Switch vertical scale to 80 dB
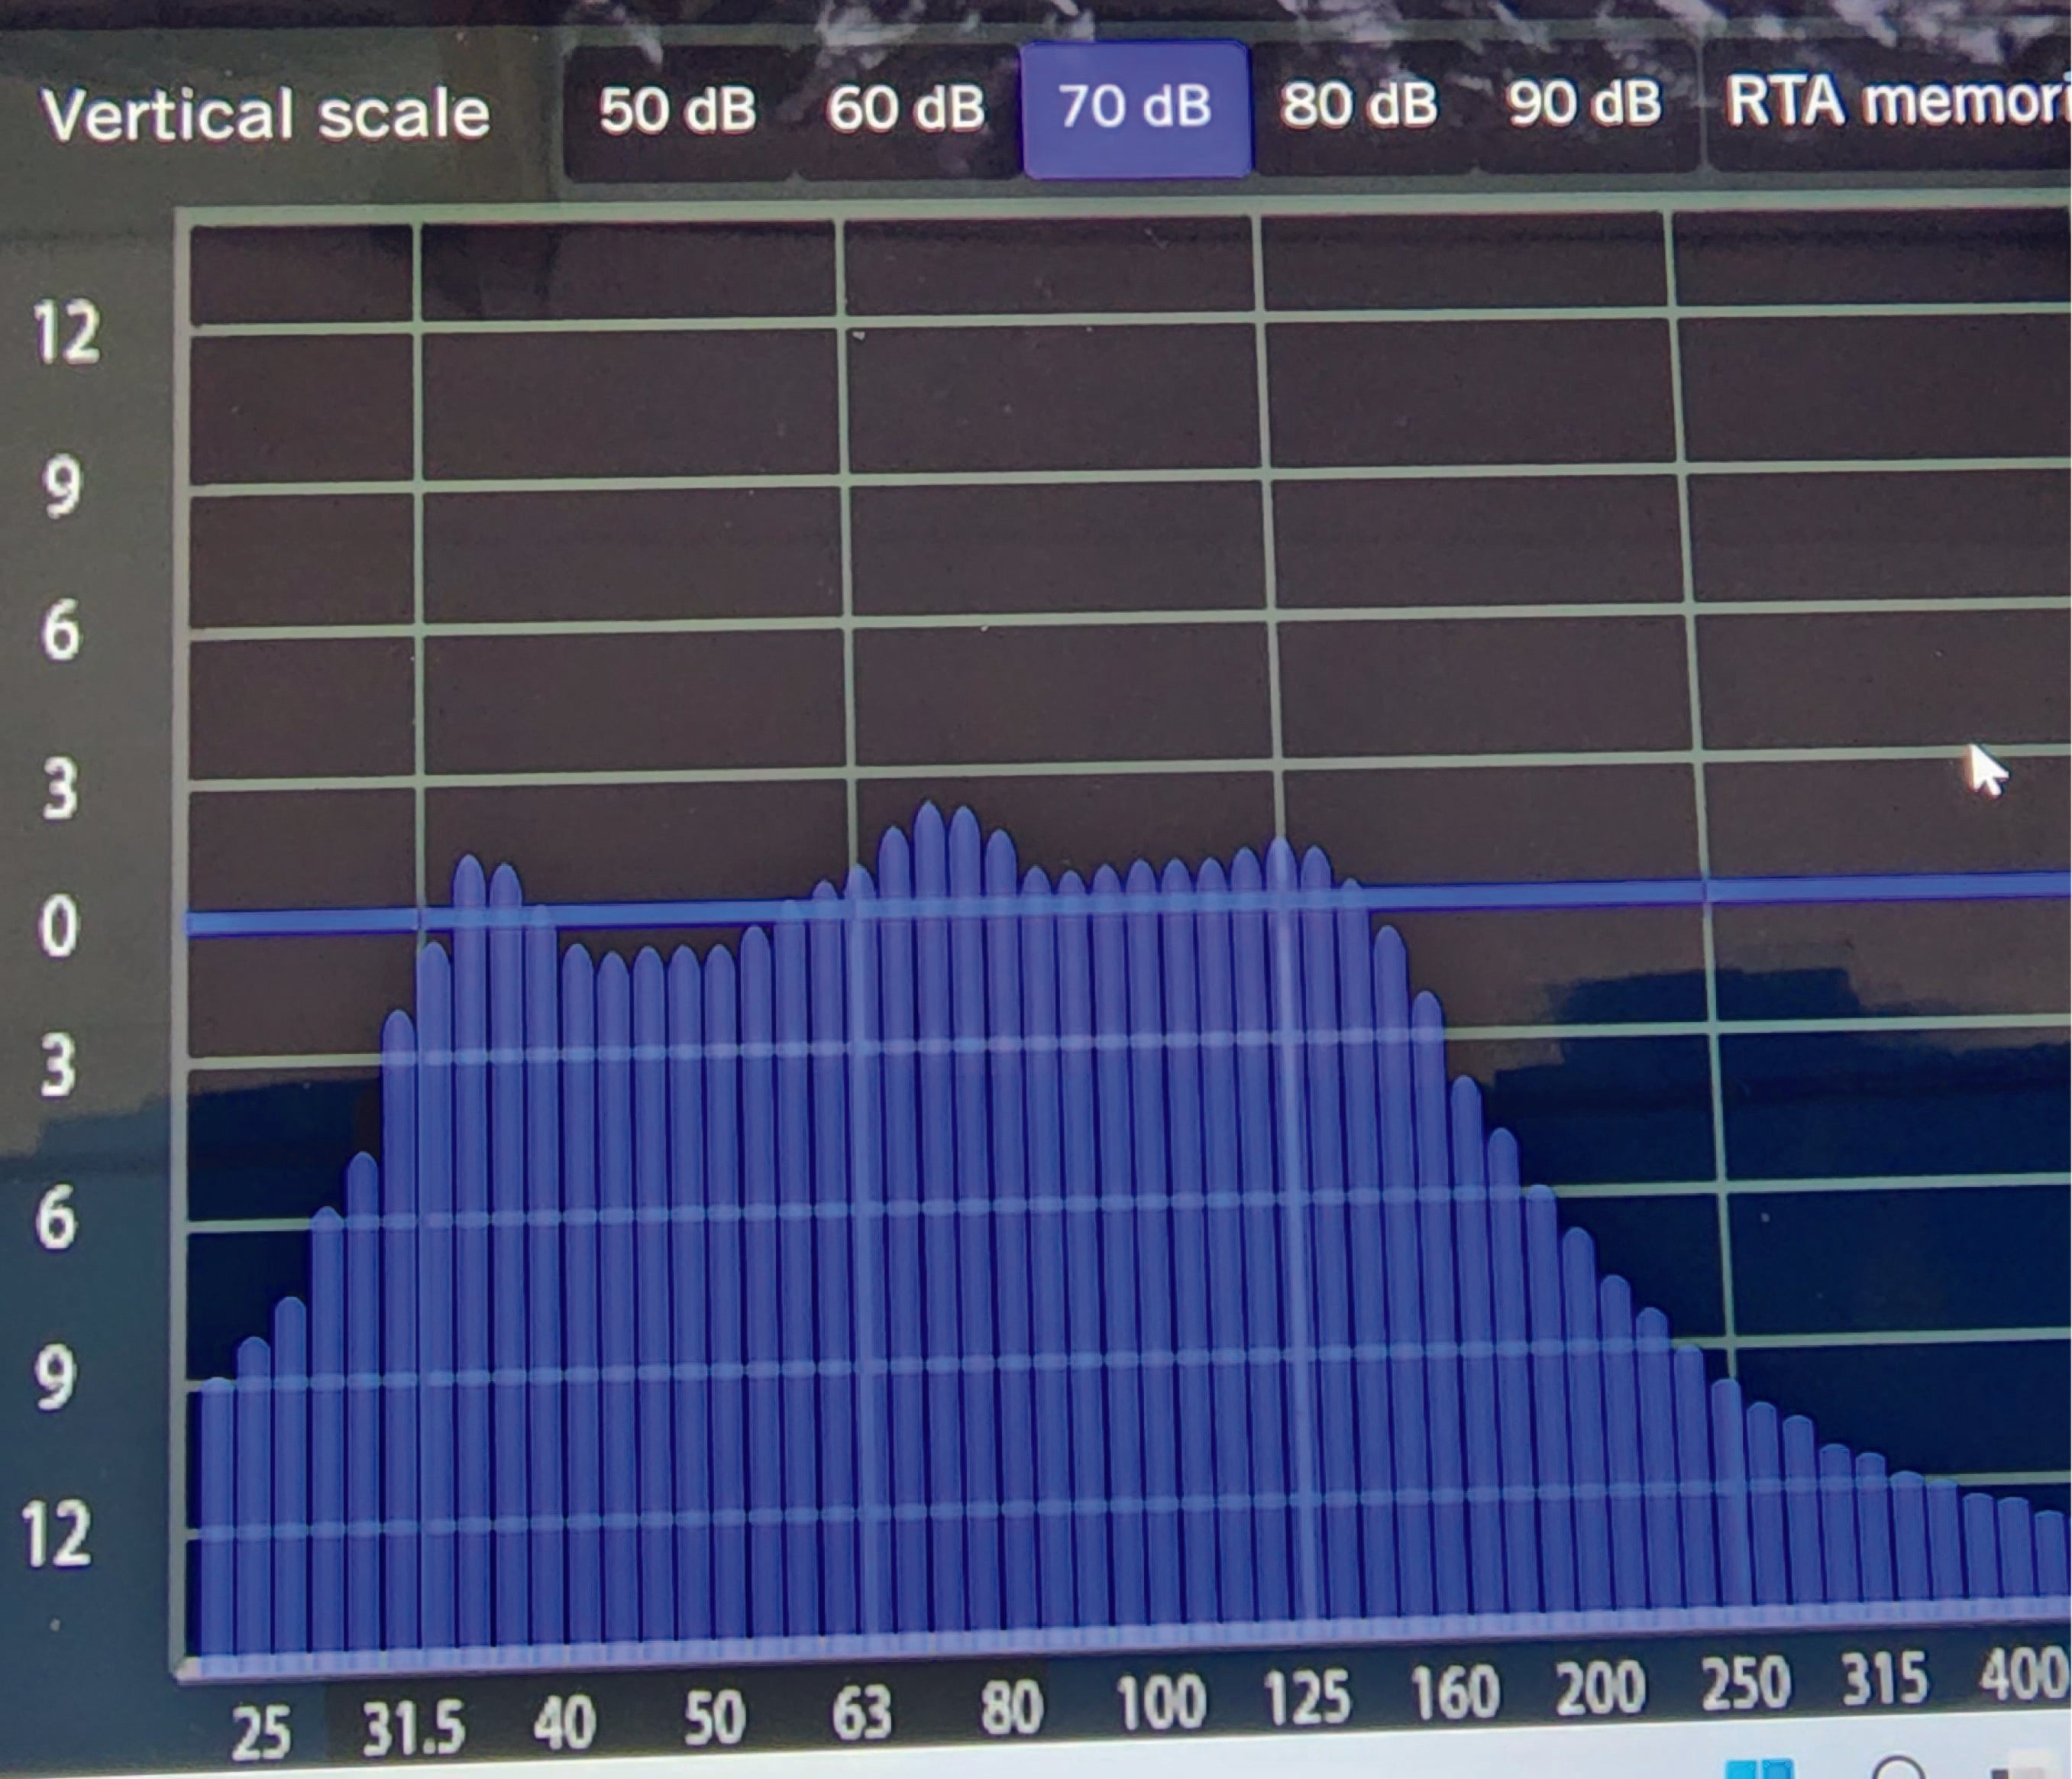 1359,104
